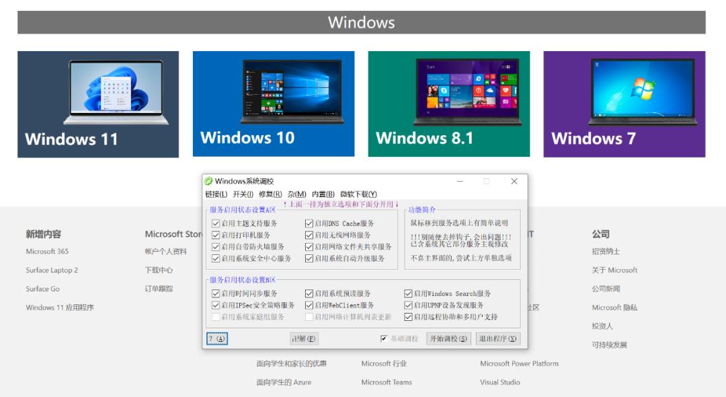Open the 修复(R) menu
This screenshot has width=726, height=397.
click(269, 194)
